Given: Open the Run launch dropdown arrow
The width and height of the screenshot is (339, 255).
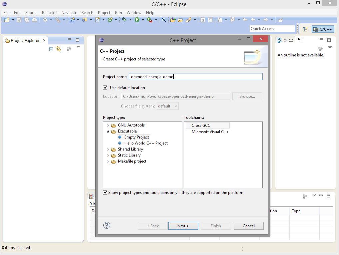Looking at the screenshot, I should [143, 20].
